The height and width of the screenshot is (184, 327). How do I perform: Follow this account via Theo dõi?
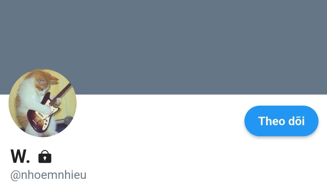[x=281, y=121]
